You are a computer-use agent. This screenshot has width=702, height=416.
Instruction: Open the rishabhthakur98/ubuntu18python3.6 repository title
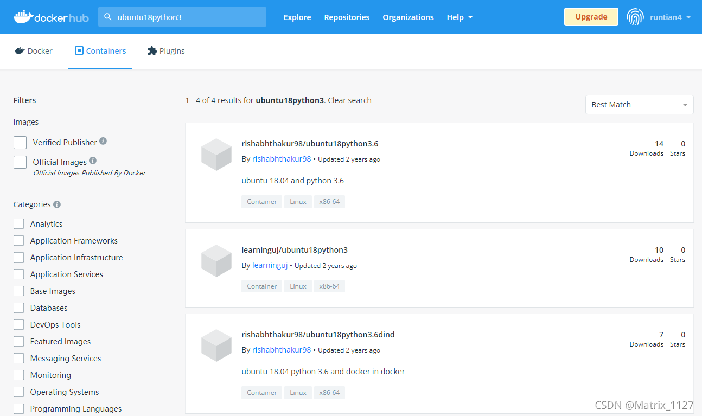tap(310, 144)
